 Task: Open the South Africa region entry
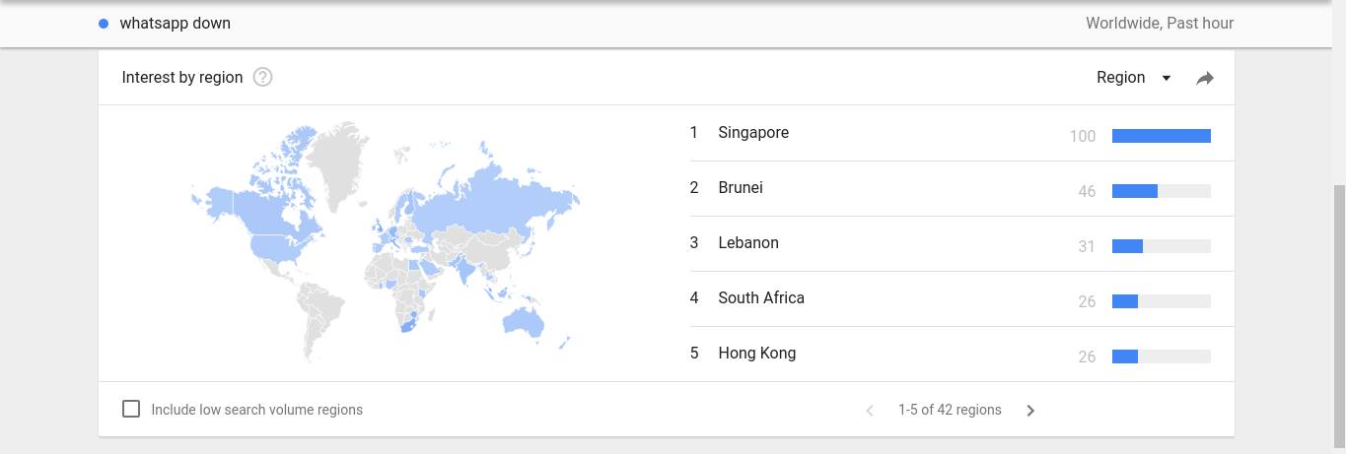[x=961, y=298]
